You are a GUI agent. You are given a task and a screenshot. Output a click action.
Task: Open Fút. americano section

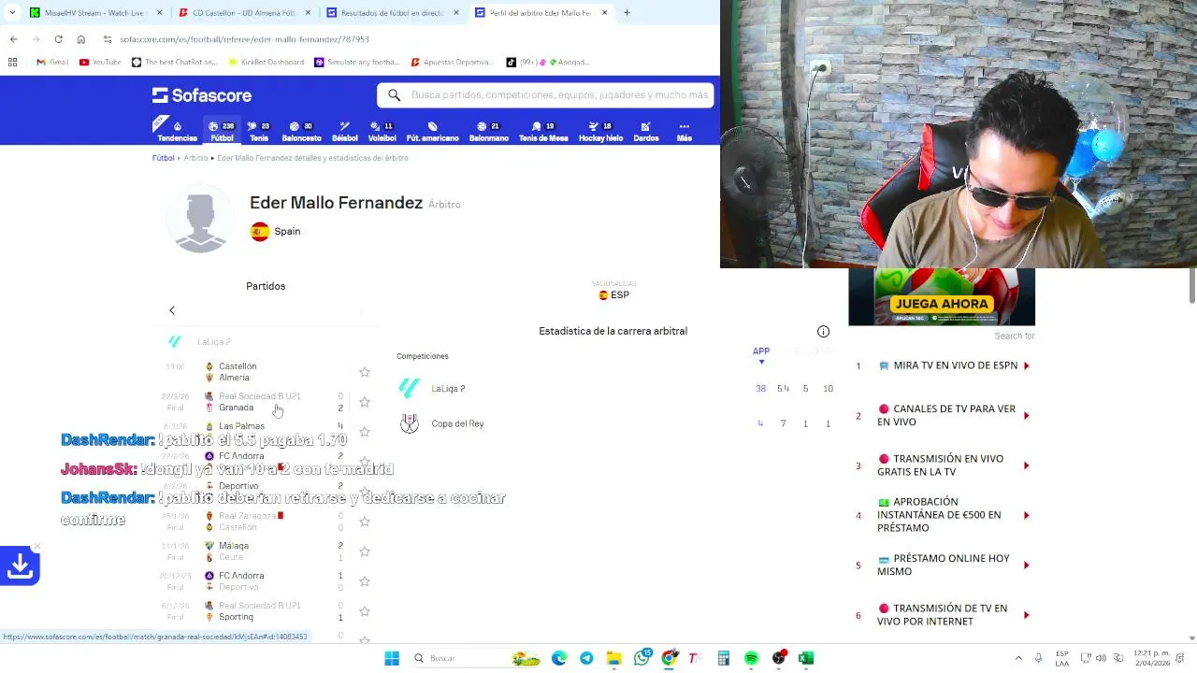(432, 131)
